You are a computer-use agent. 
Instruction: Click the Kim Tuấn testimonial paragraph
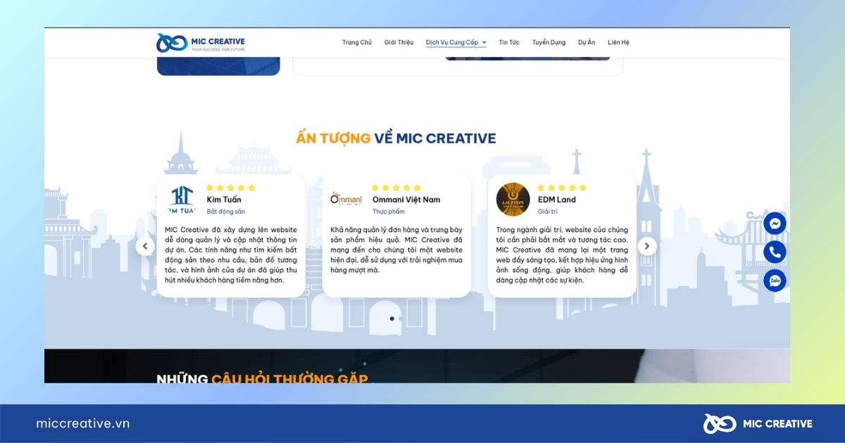point(231,255)
